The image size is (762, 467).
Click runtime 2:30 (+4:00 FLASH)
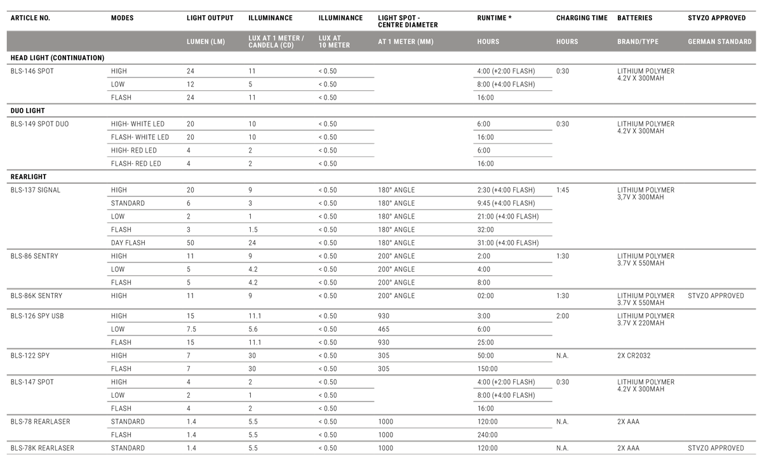point(506,190)
